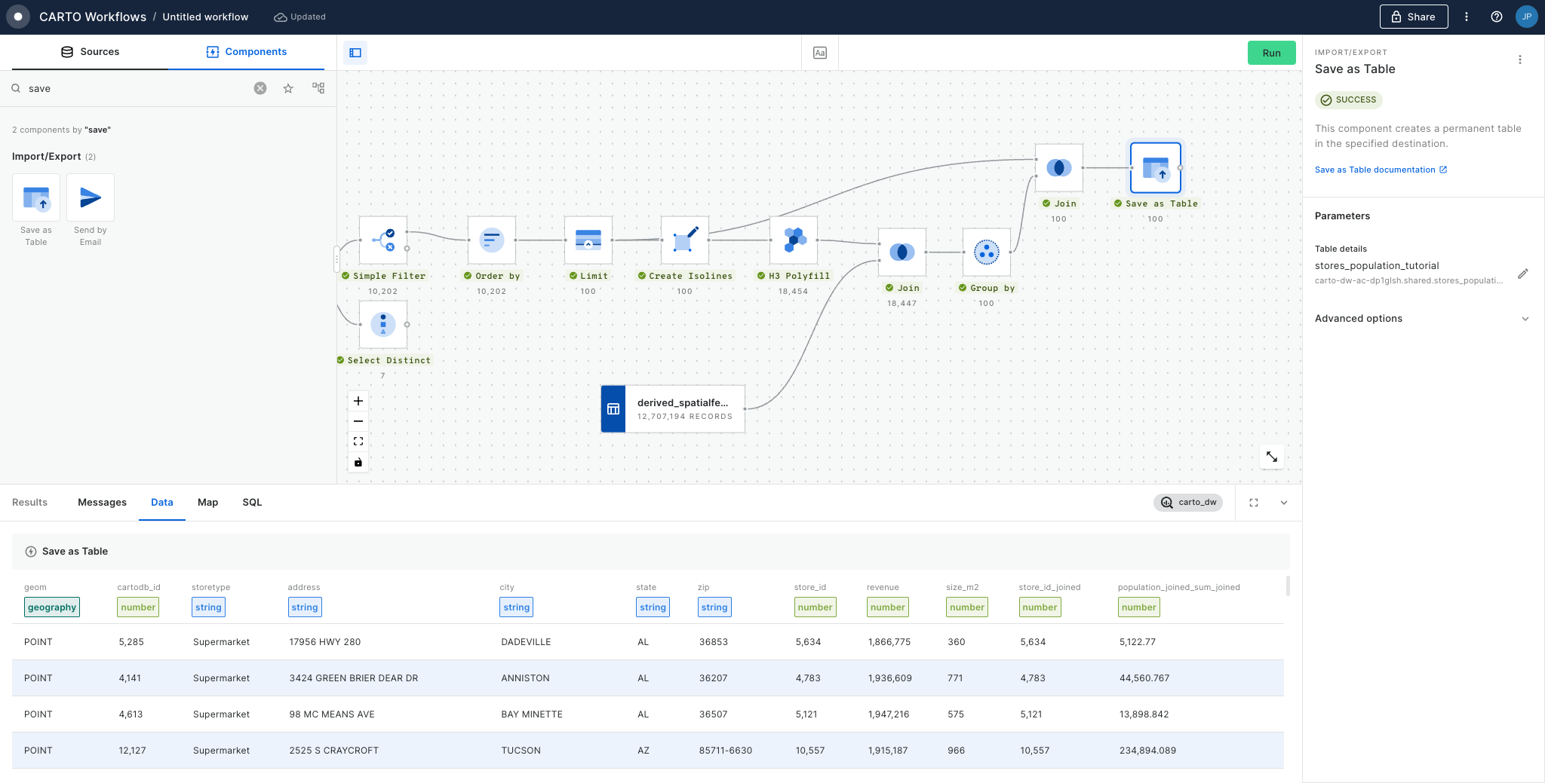Switch to the Sources tab

[90, 52]
